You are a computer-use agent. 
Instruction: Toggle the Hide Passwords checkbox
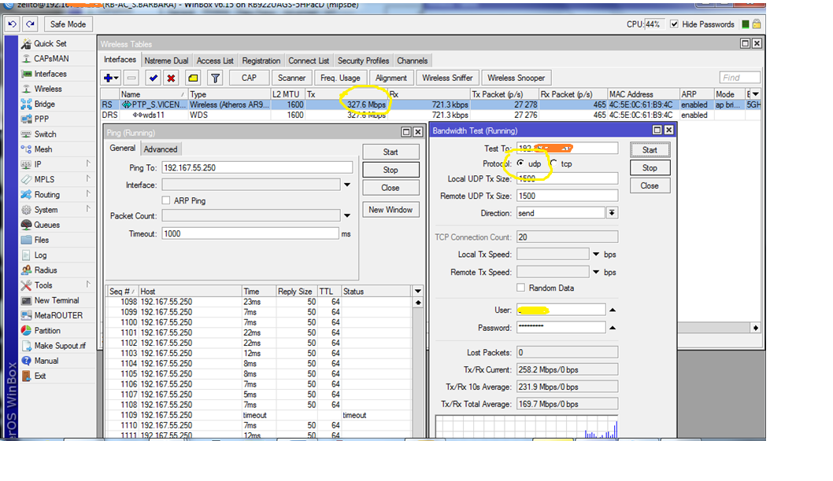click(x=674, y=24)
